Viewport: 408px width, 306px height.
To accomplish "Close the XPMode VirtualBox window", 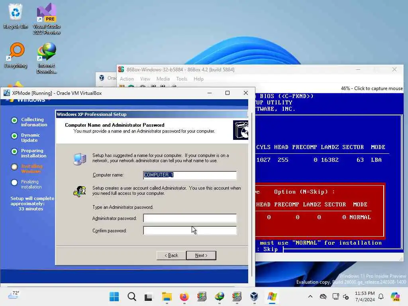I will pos(245,93).
